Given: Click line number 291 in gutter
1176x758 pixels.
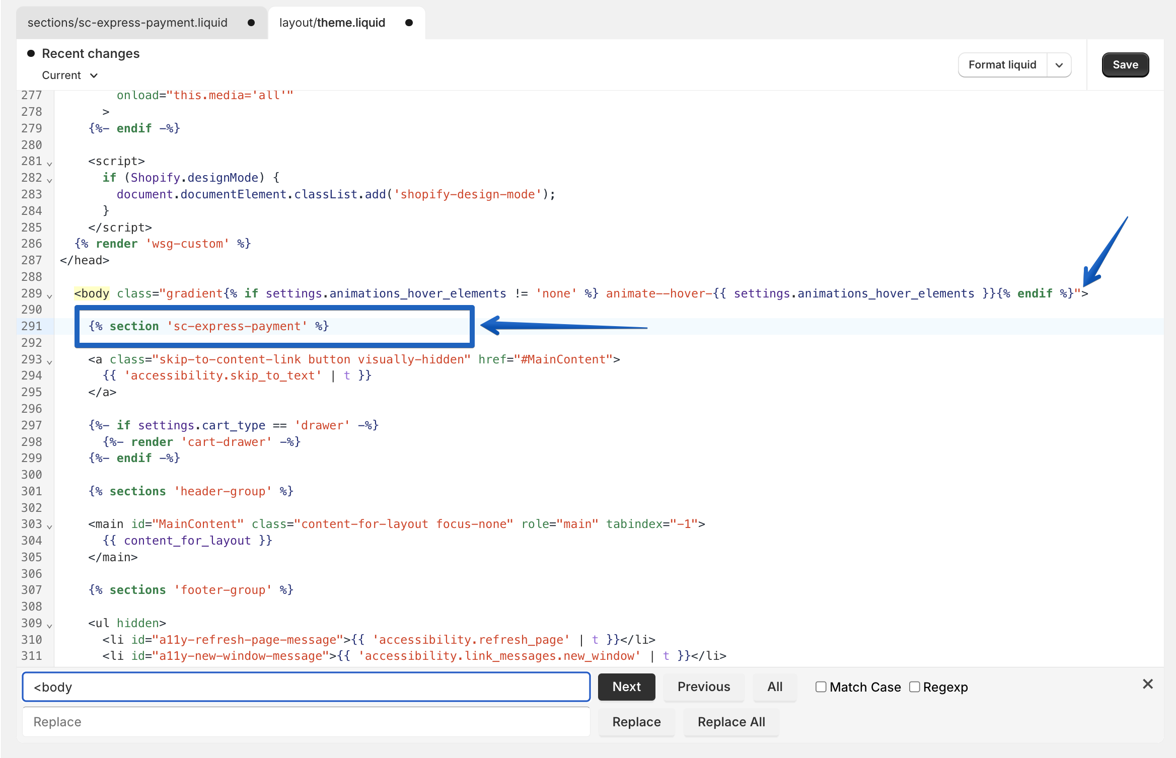Looking at the screenshot, I should (32, 326).
